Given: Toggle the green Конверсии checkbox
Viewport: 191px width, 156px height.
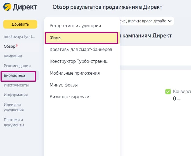Looking at the screenshot, I should [x=168, y=92].
